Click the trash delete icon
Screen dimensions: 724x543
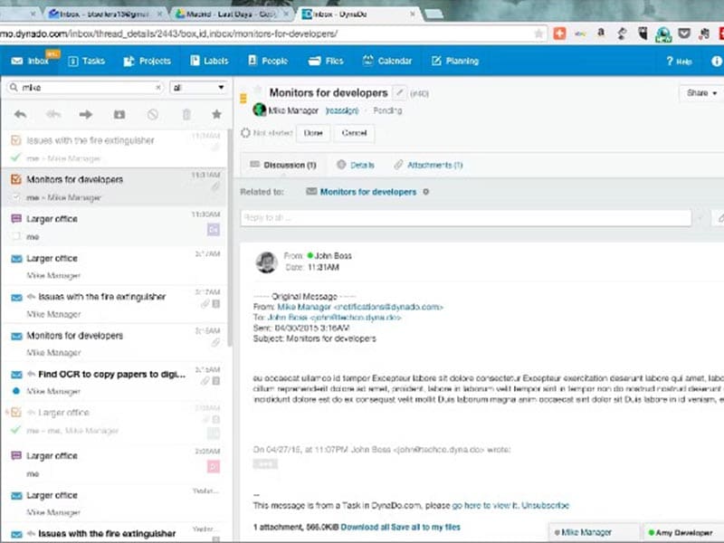click(x=186, y=114)
